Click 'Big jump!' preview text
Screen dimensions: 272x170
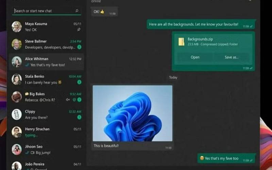tap(43, 153)
